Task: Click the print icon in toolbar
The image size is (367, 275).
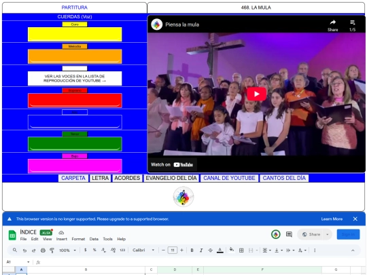Action: tap(43, 251)
